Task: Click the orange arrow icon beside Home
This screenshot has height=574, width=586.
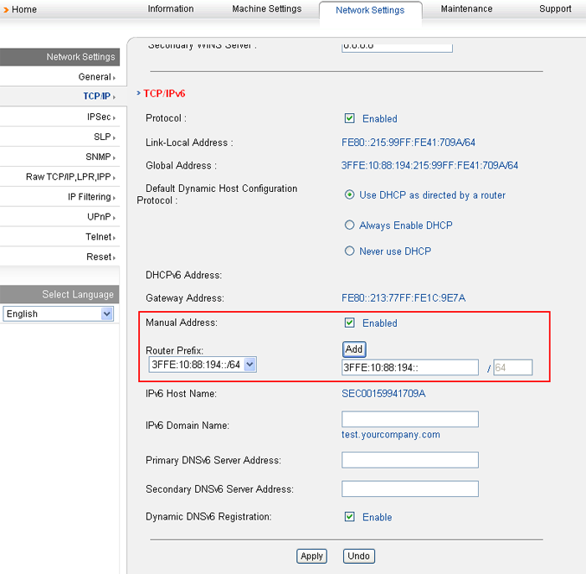Action: [x=6, y=10]
